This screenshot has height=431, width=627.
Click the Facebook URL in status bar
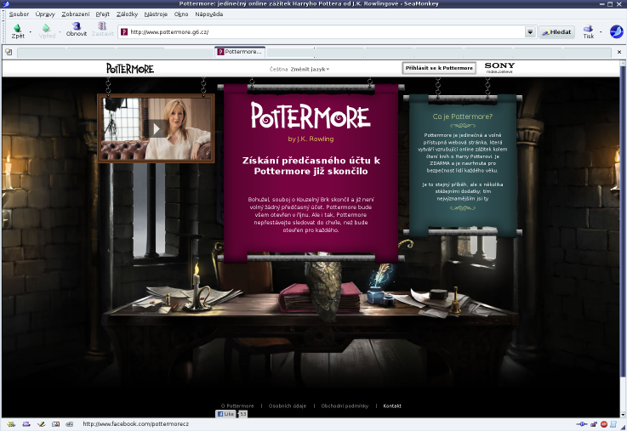click(x=136, y=424)
